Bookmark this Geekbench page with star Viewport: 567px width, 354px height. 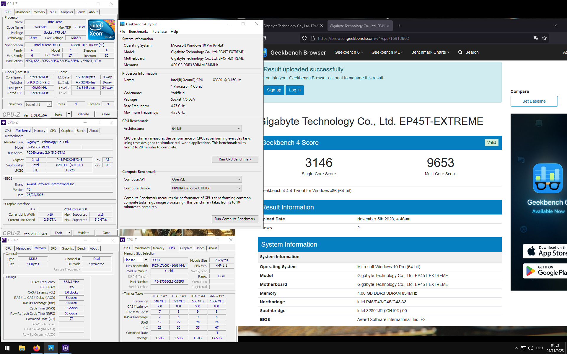pos(544,38)
